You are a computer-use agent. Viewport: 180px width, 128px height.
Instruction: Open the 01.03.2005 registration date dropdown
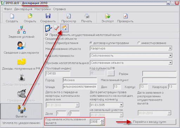[x=121, y=105]
